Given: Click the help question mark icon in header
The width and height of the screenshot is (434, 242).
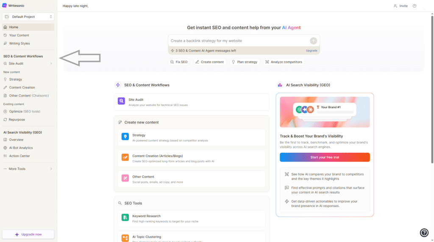Looking at the screenshot, I should (415, 6).
